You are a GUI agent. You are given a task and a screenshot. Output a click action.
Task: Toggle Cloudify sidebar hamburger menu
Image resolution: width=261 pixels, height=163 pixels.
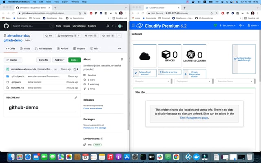(x=133, y=25)
